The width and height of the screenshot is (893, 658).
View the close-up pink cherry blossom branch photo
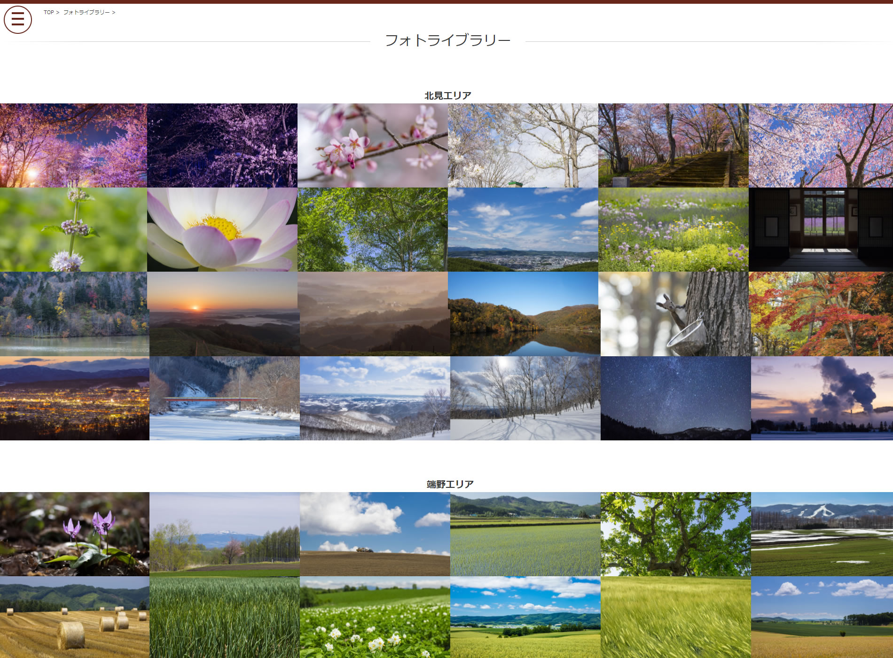pos(373,145)
